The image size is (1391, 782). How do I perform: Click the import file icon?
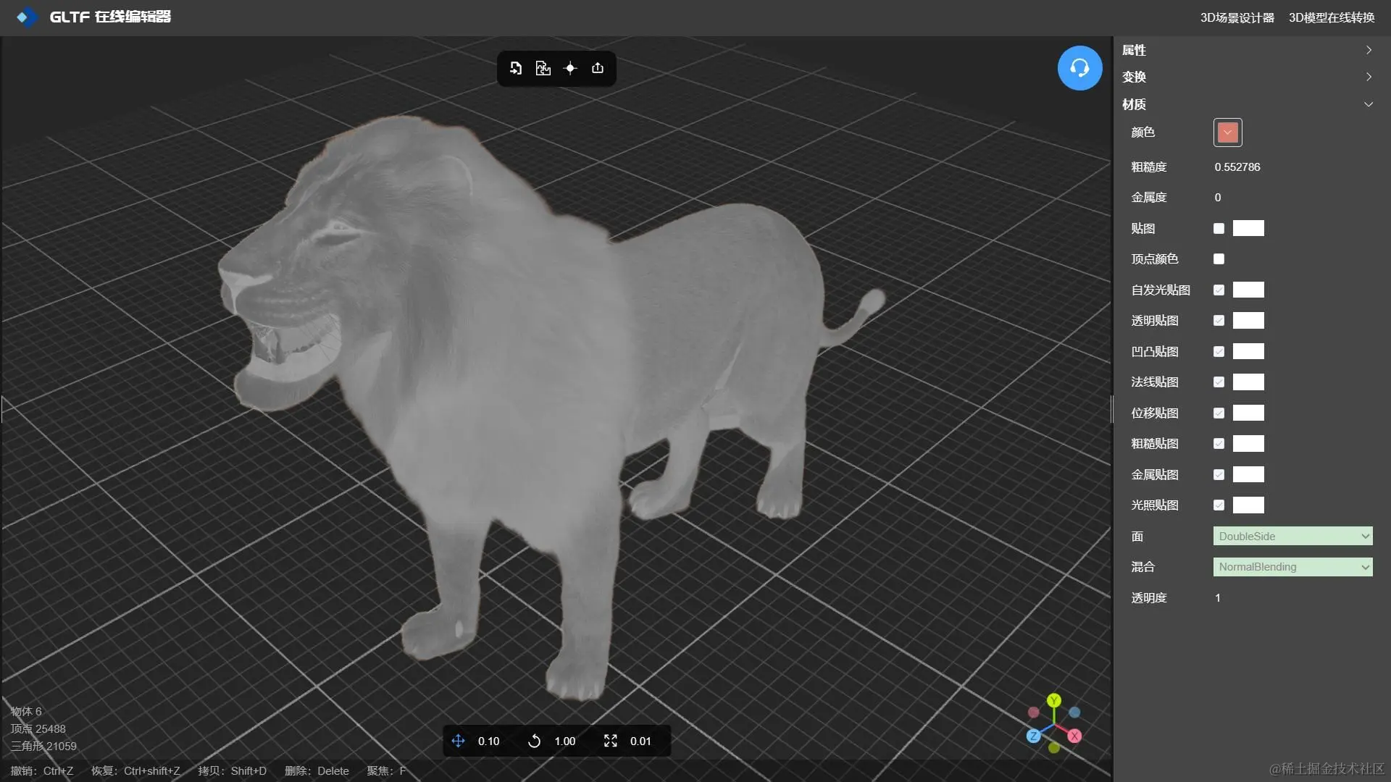tap(516, 68)
